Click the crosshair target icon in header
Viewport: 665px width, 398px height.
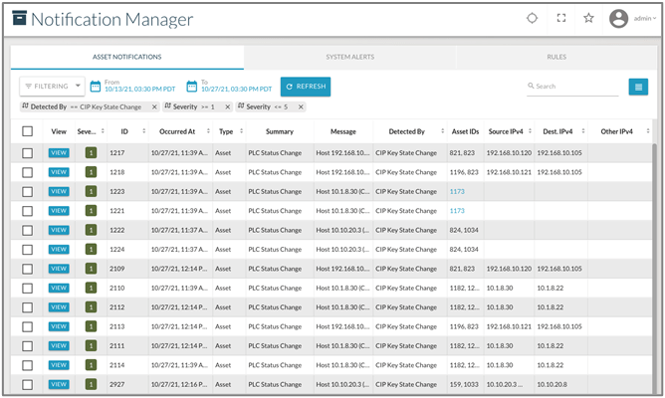point(532,18)
